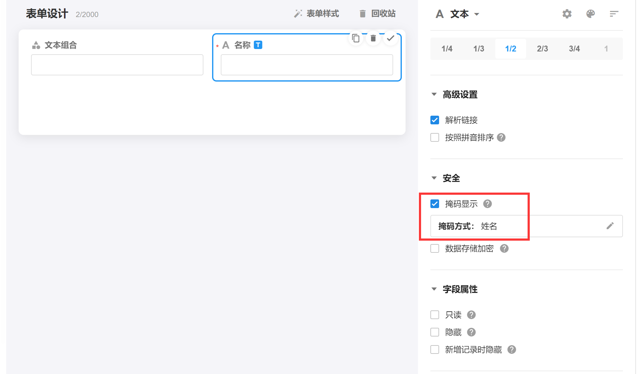This screenshot has width=640, height=374.
Task: Click the confirm checkmark icon on field
Action: click(391, 38)
